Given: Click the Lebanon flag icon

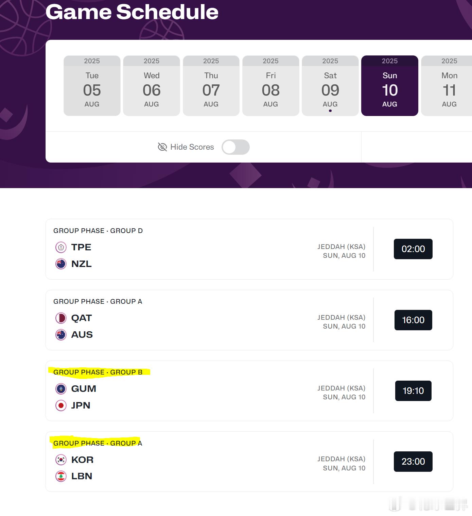Looking at the screenshot, I should click(61, 476).
